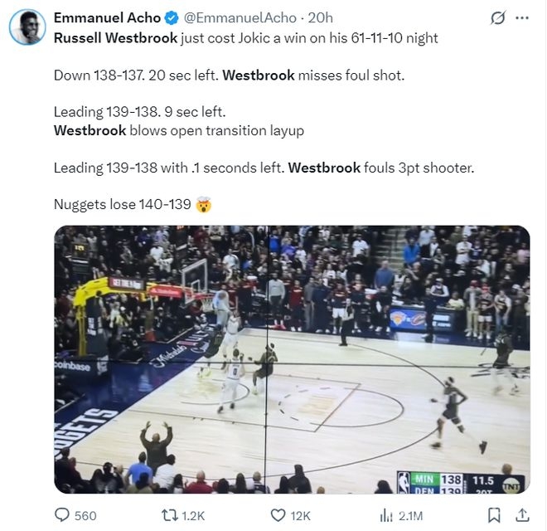547x531 pixels.
Task: Open the Grok slash-circle icon
Action: (x=497, y=17)
